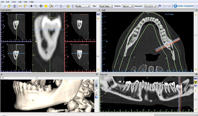
Task: Click the cross sections vertical slider handle
Action: [98, 56]
